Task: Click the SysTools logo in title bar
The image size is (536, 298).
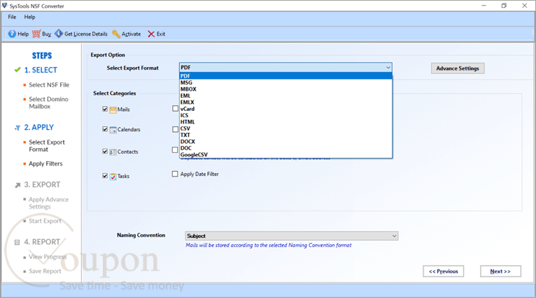Action: tap(4, 6)
